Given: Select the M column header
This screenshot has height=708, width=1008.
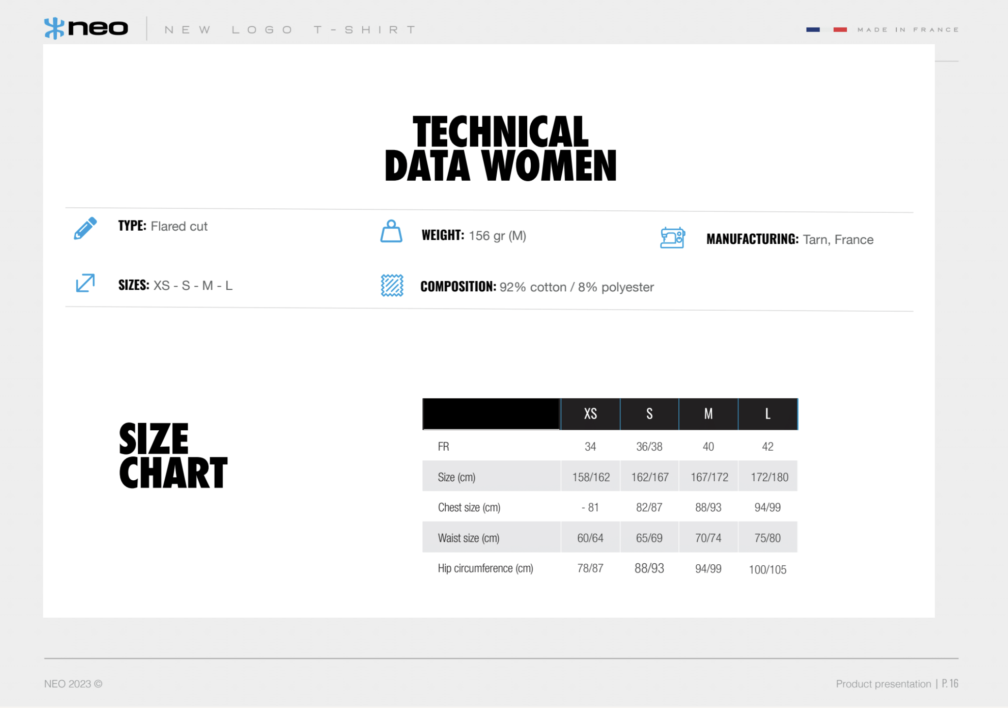Looking at the screenshot, I should tap(708, 414).
